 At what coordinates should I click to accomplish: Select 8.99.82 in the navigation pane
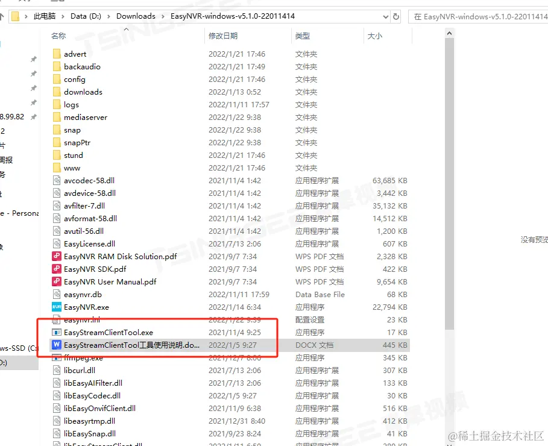[12, 117]
